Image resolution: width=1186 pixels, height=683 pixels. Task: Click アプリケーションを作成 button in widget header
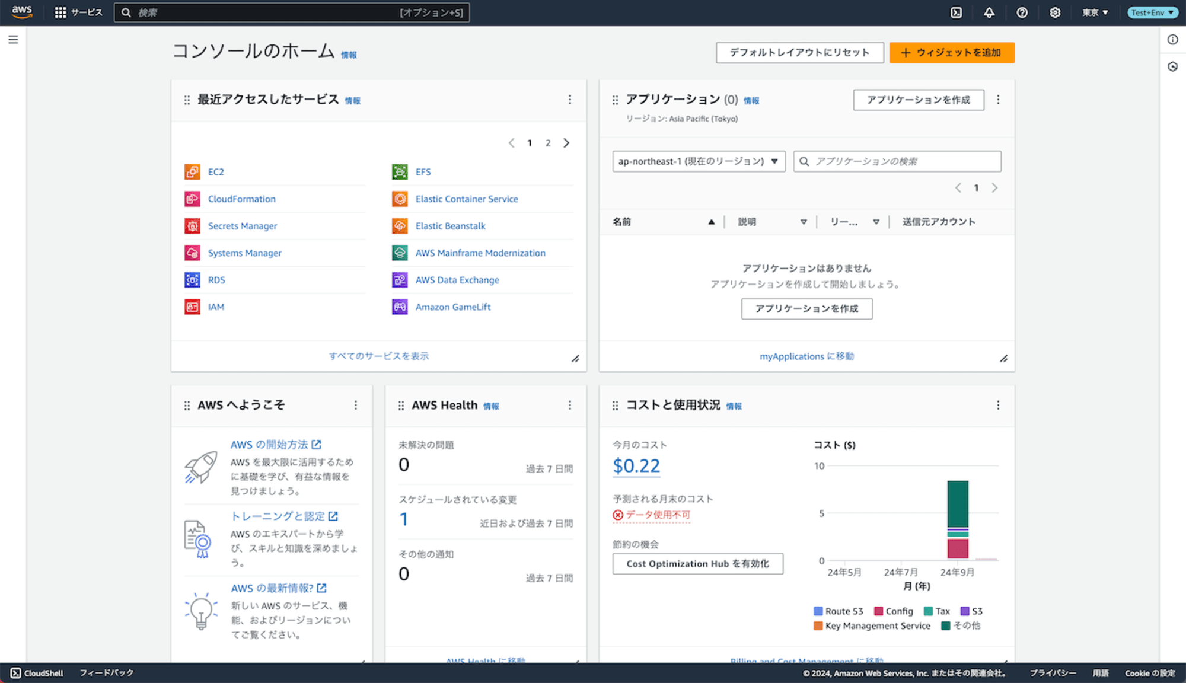[x=919, y=100]
